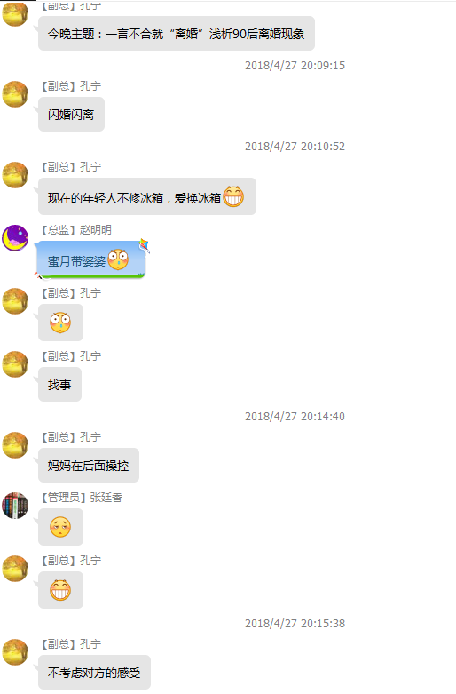Click 孔宁's standalone shocked emoji message
Screen dimensions: 456x694
pyautogui.click(x=60, y=323)
